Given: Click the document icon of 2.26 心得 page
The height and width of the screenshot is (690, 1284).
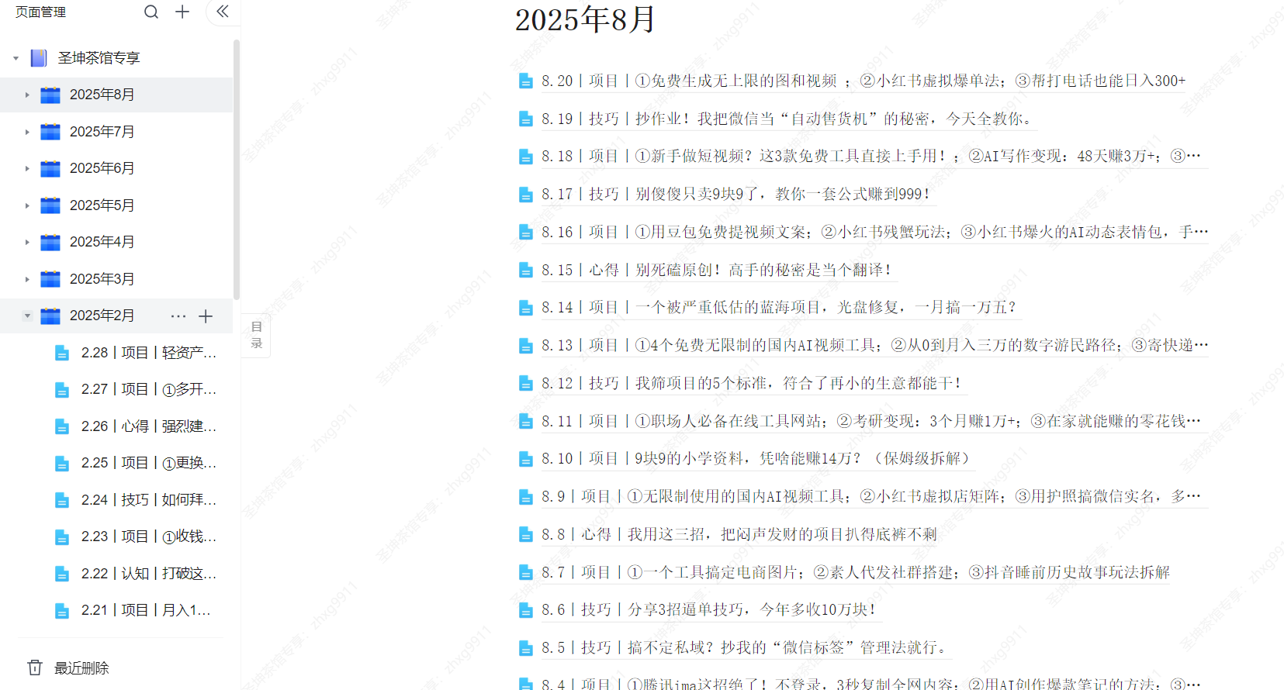Looking at the screenshot, I should pos(62,427).
